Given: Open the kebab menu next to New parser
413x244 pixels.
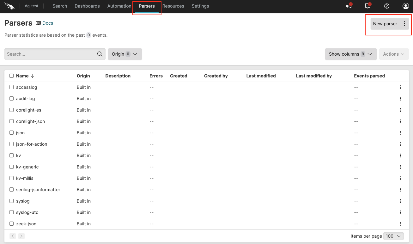Looking at the screenshot, I should click(x=404, y=23).
